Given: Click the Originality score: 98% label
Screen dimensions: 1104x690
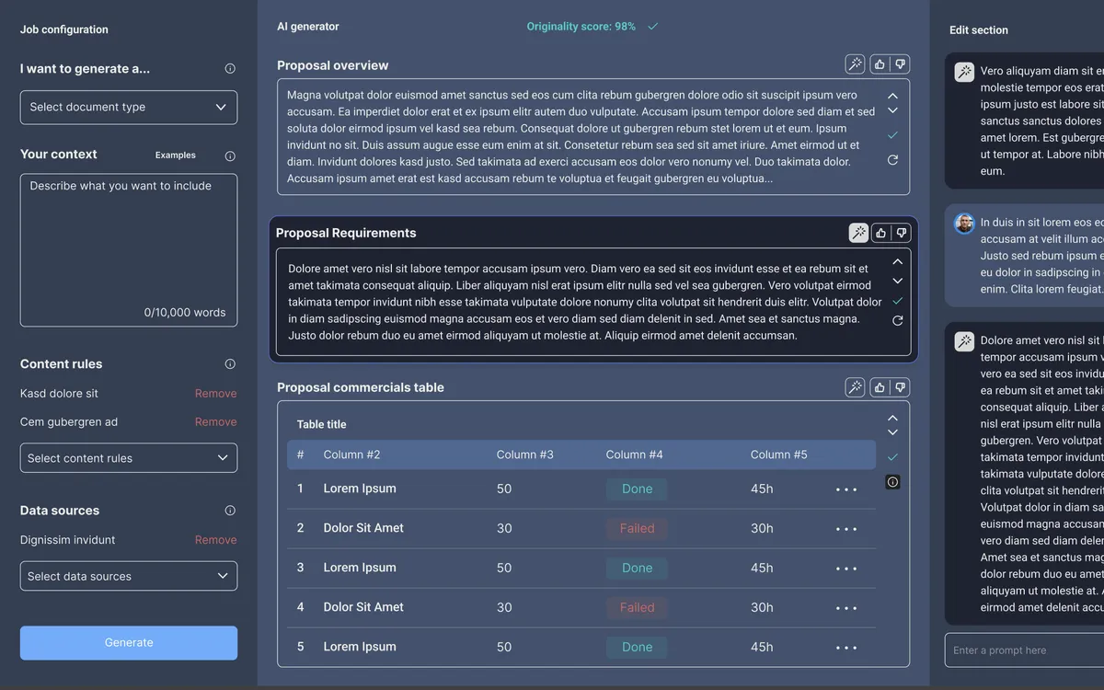Looking at the screenshot, I should pyautogui.click(x=581, y=27).
